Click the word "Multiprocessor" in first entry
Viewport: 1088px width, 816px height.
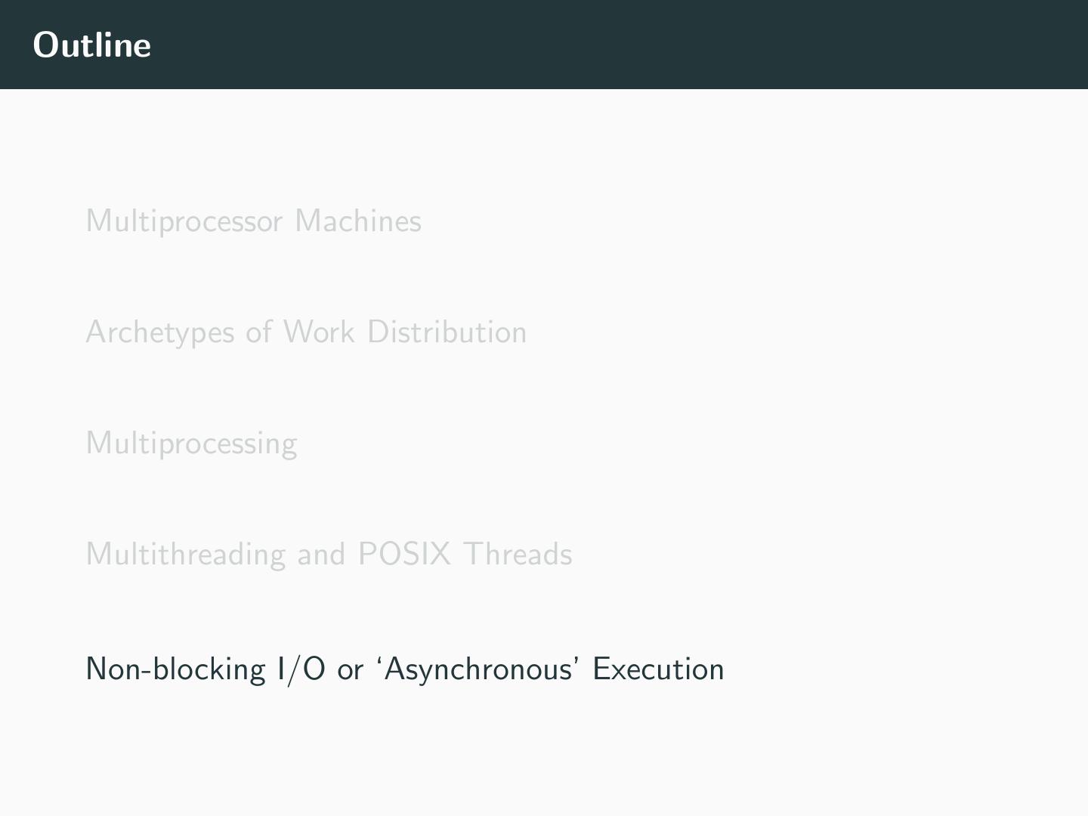pyautogui.click(x=184, y=221)
